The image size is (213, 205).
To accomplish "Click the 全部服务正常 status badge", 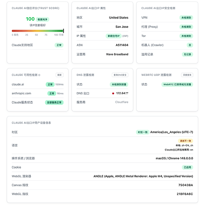I will pos(54,102).
